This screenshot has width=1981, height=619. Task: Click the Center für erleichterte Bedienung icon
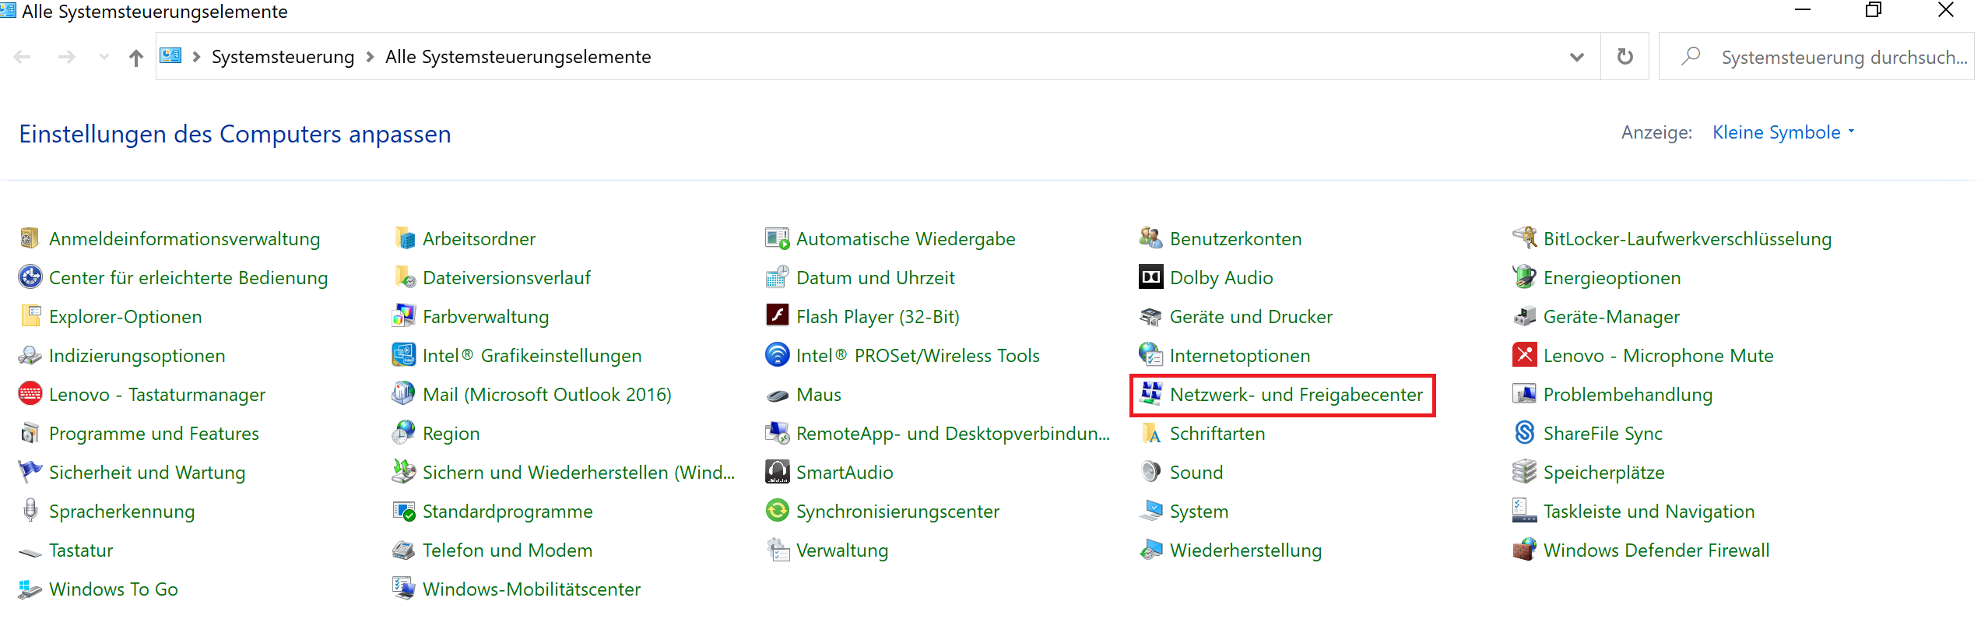pyautogui.click(x=30, y=277)
